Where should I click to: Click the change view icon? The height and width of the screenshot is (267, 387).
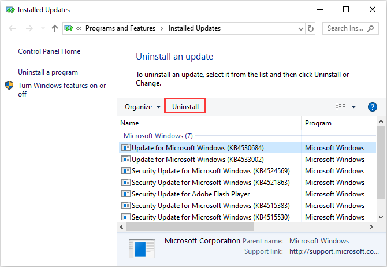tap(340, 107)
